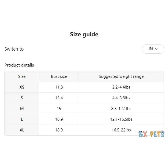Click the BX PETS watermark logo
Viewport: 165px width, 165px height.
click(151, 134)
